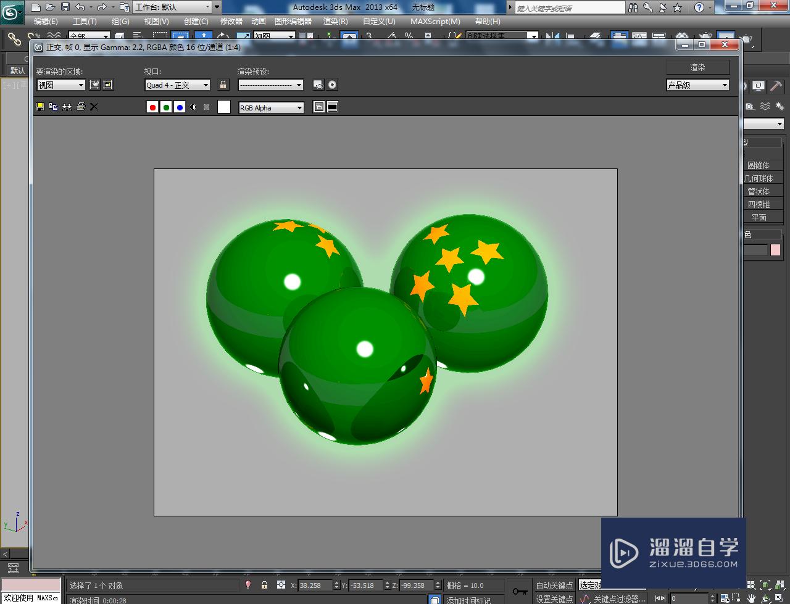Open the 工具(T) menu
The height and width of the screenshot is (604, 790).
(85, 22)
